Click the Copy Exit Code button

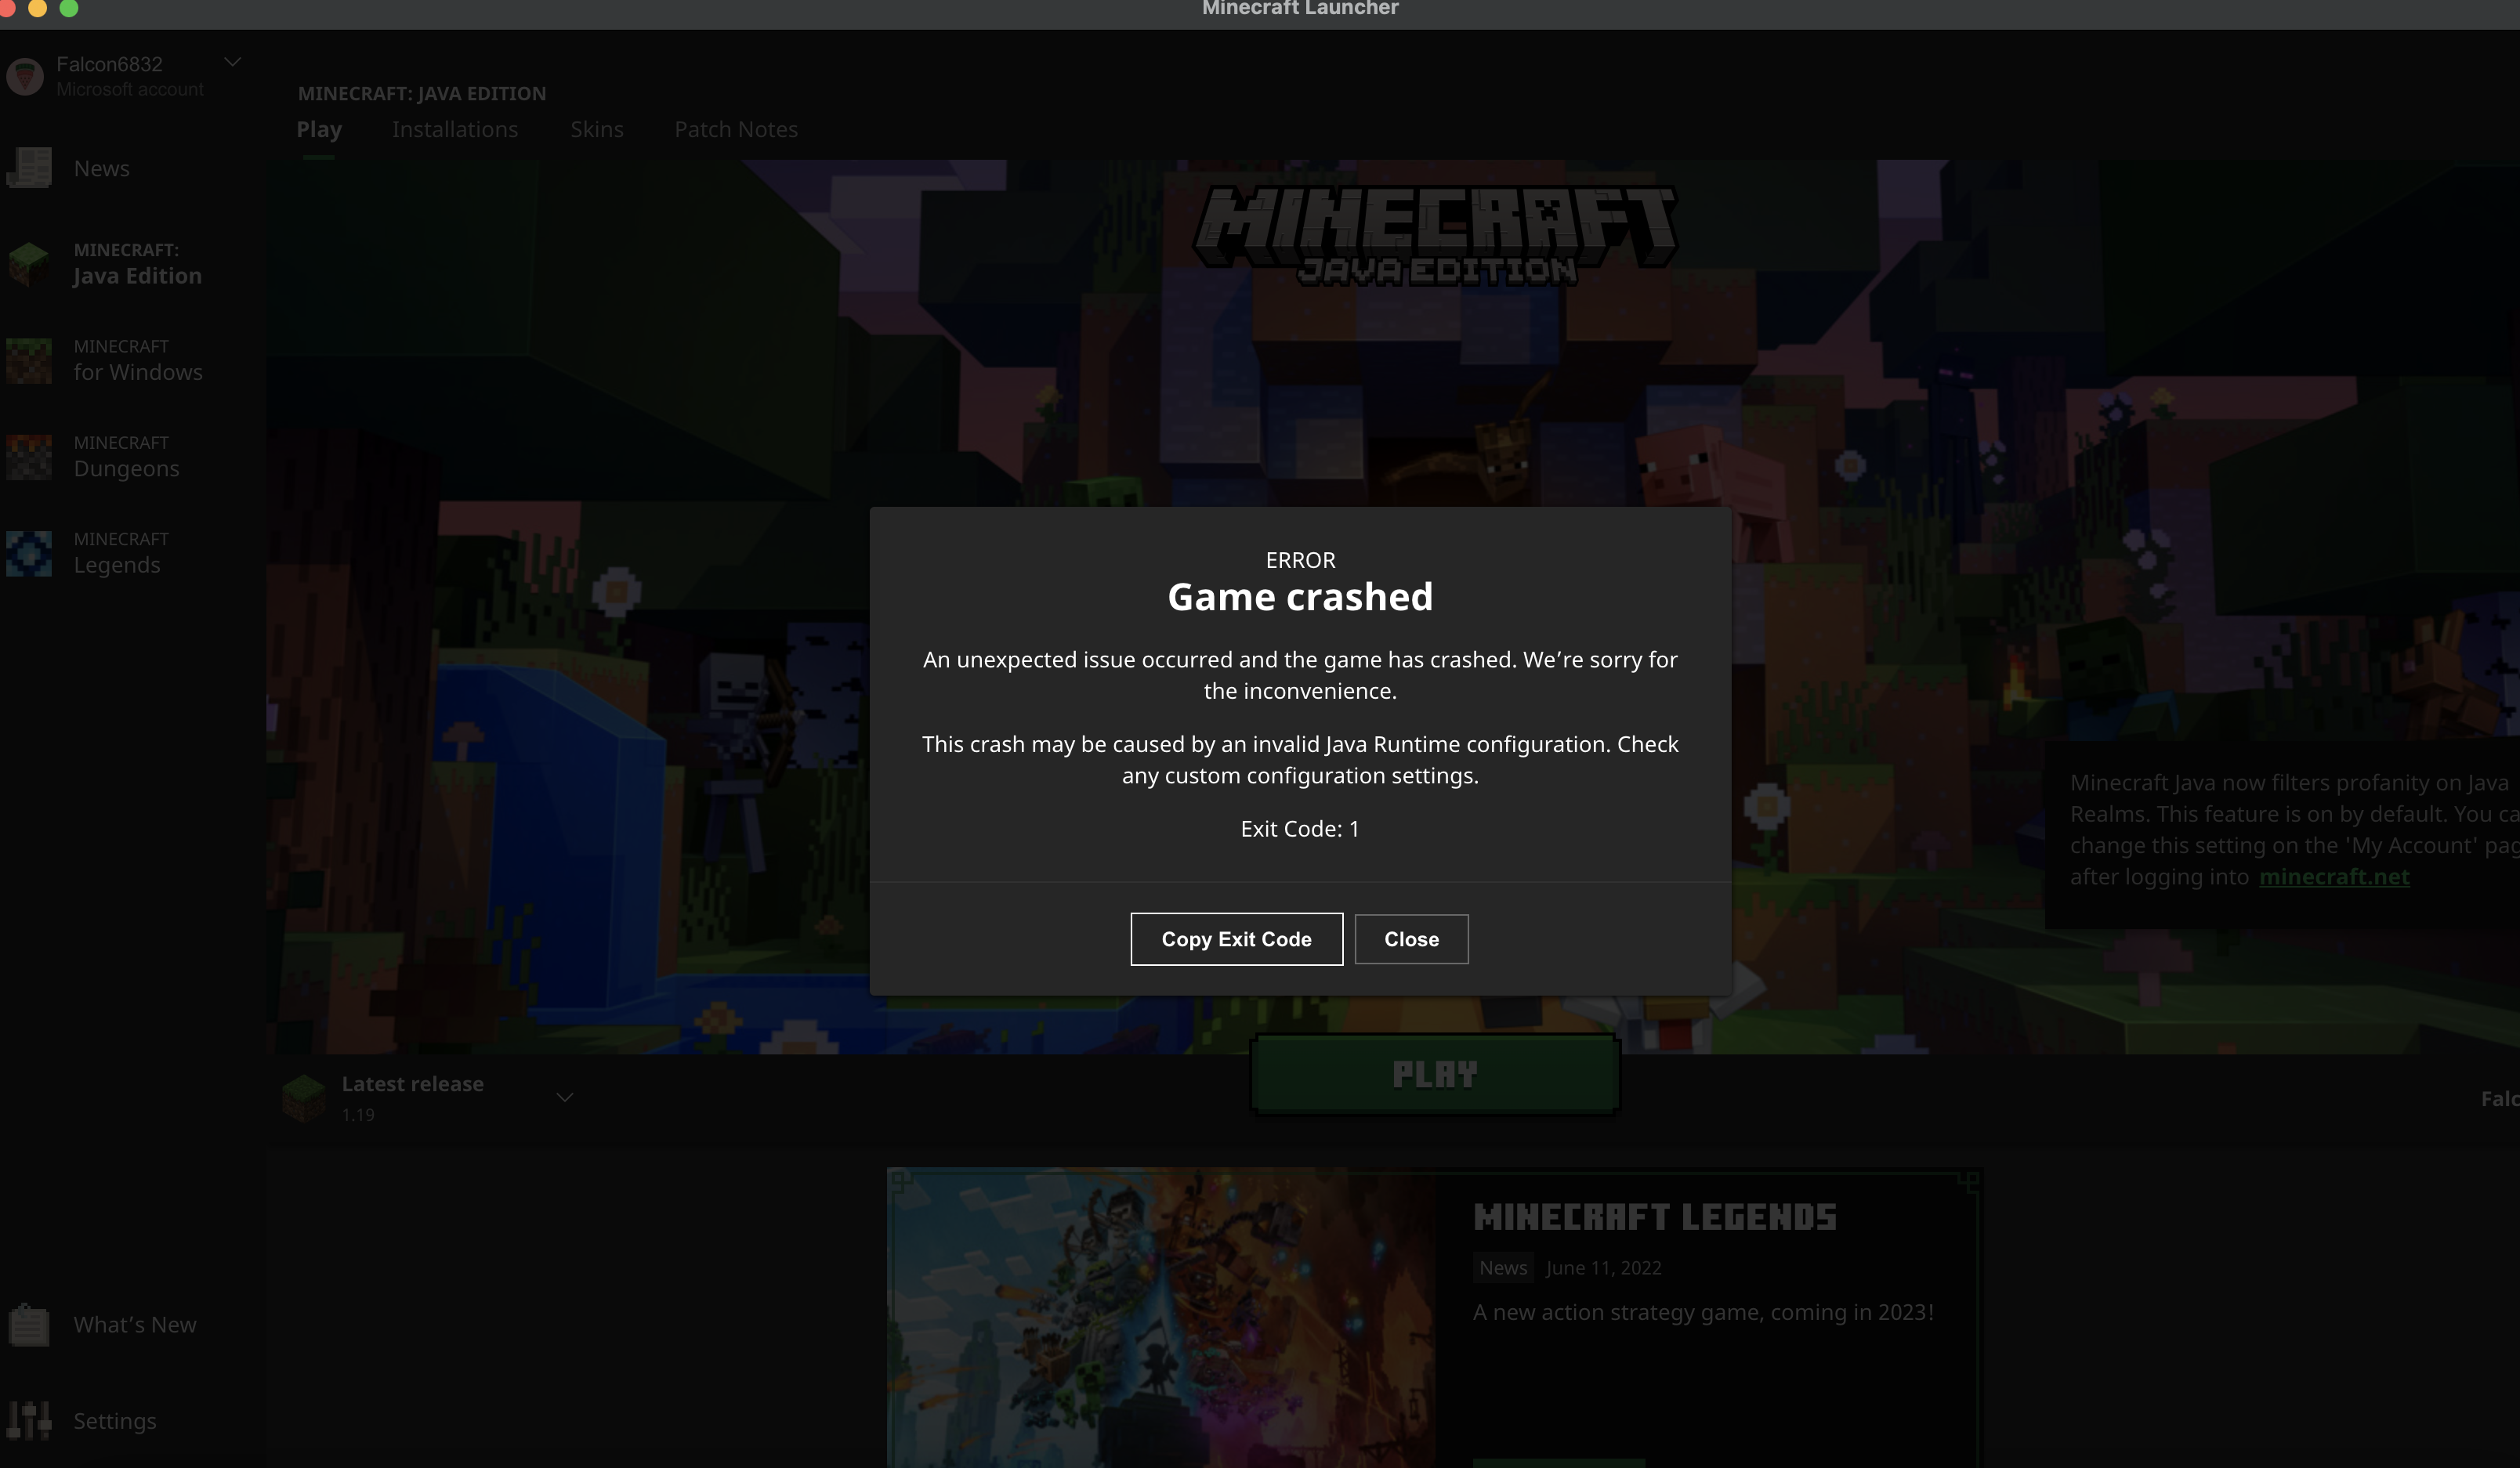pos(1236,939)
